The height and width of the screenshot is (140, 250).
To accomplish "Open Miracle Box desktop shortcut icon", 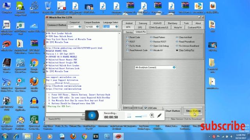I will tap(7, 45).
